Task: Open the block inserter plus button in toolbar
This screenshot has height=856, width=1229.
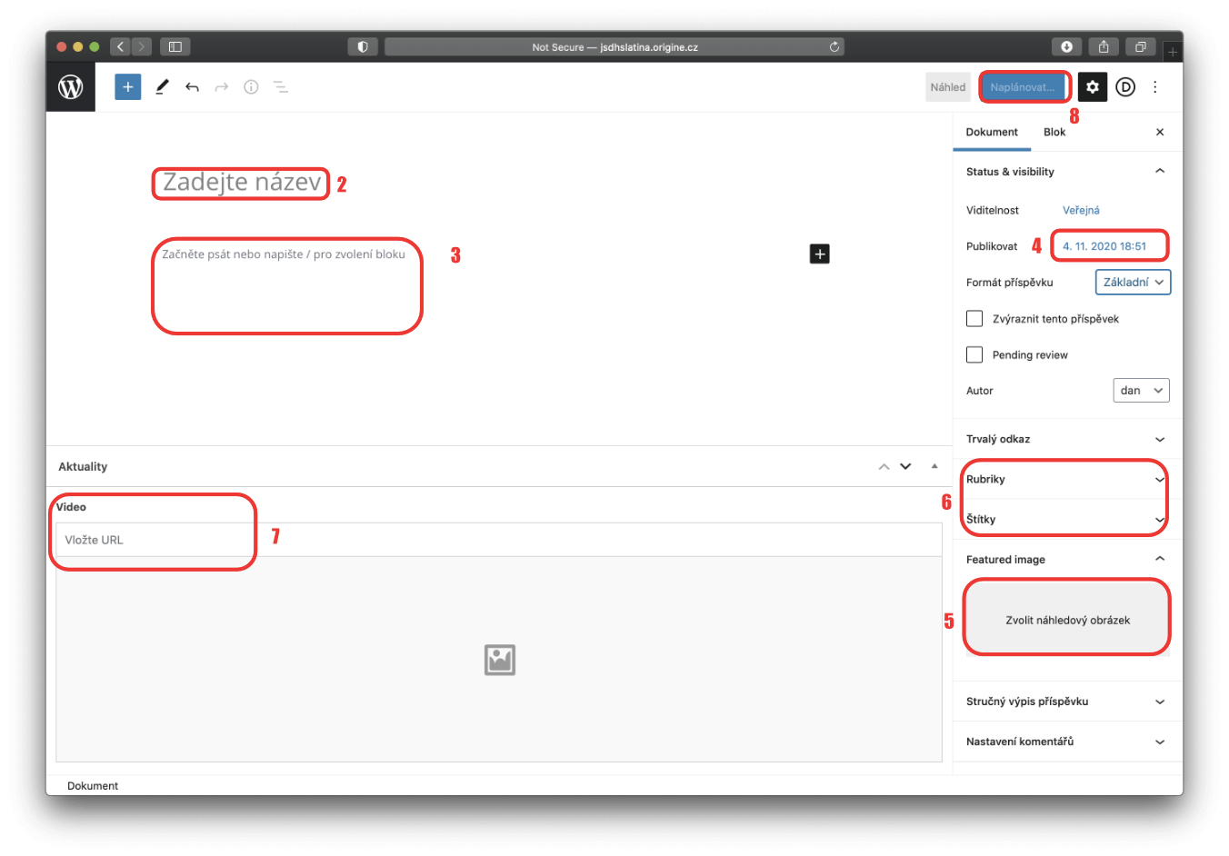Action: coord(128,87)
